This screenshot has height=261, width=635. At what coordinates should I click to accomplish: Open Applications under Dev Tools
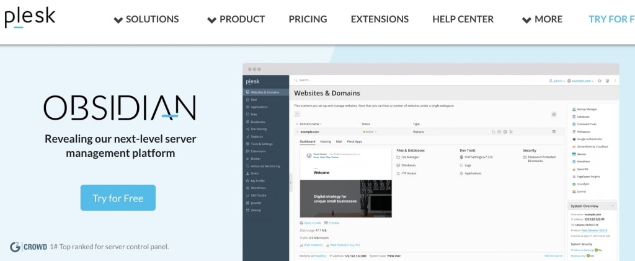[x=471, y=173]
